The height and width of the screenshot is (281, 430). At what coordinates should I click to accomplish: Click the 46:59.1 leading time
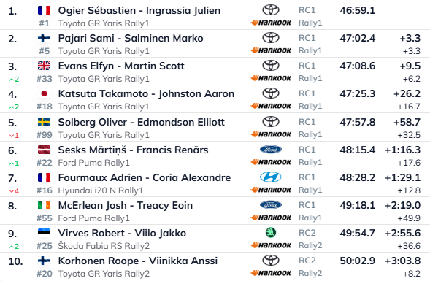click(357, 10)
